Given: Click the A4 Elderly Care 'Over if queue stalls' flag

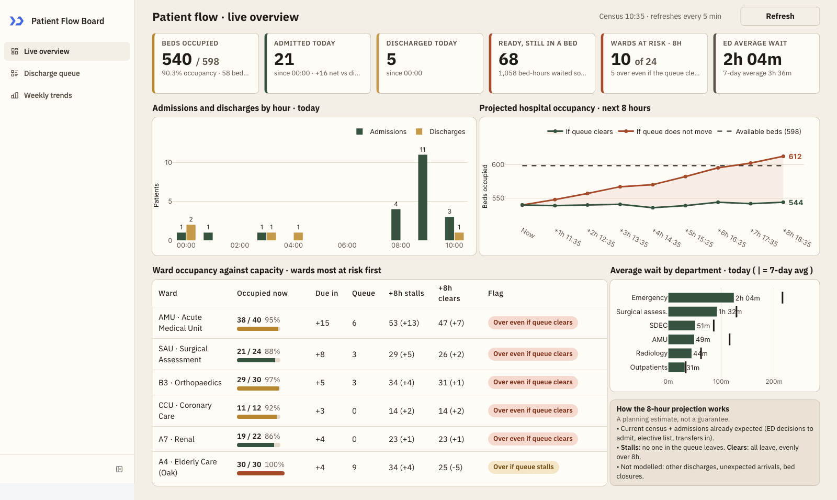Looking at the screenshot, I should click(x=523, y=467).
